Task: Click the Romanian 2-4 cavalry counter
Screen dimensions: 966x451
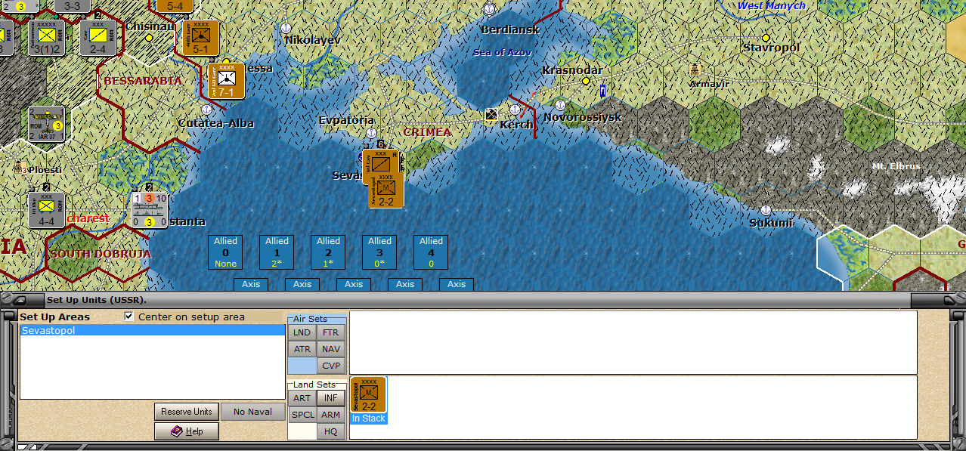Action: (x=98, y=37)
